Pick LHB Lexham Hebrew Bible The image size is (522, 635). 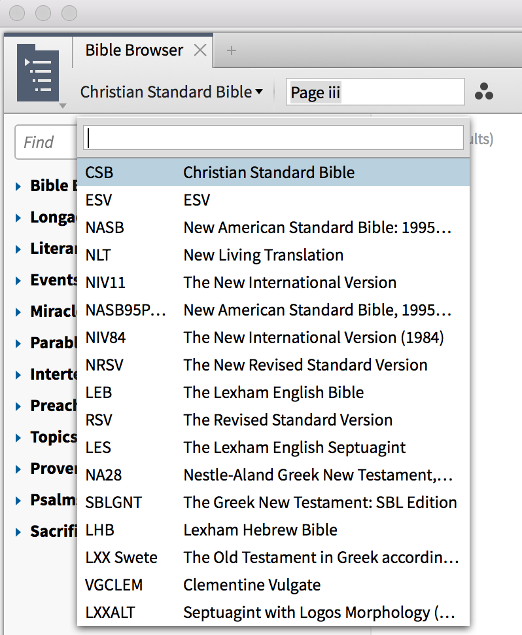[x=273, y=530]
